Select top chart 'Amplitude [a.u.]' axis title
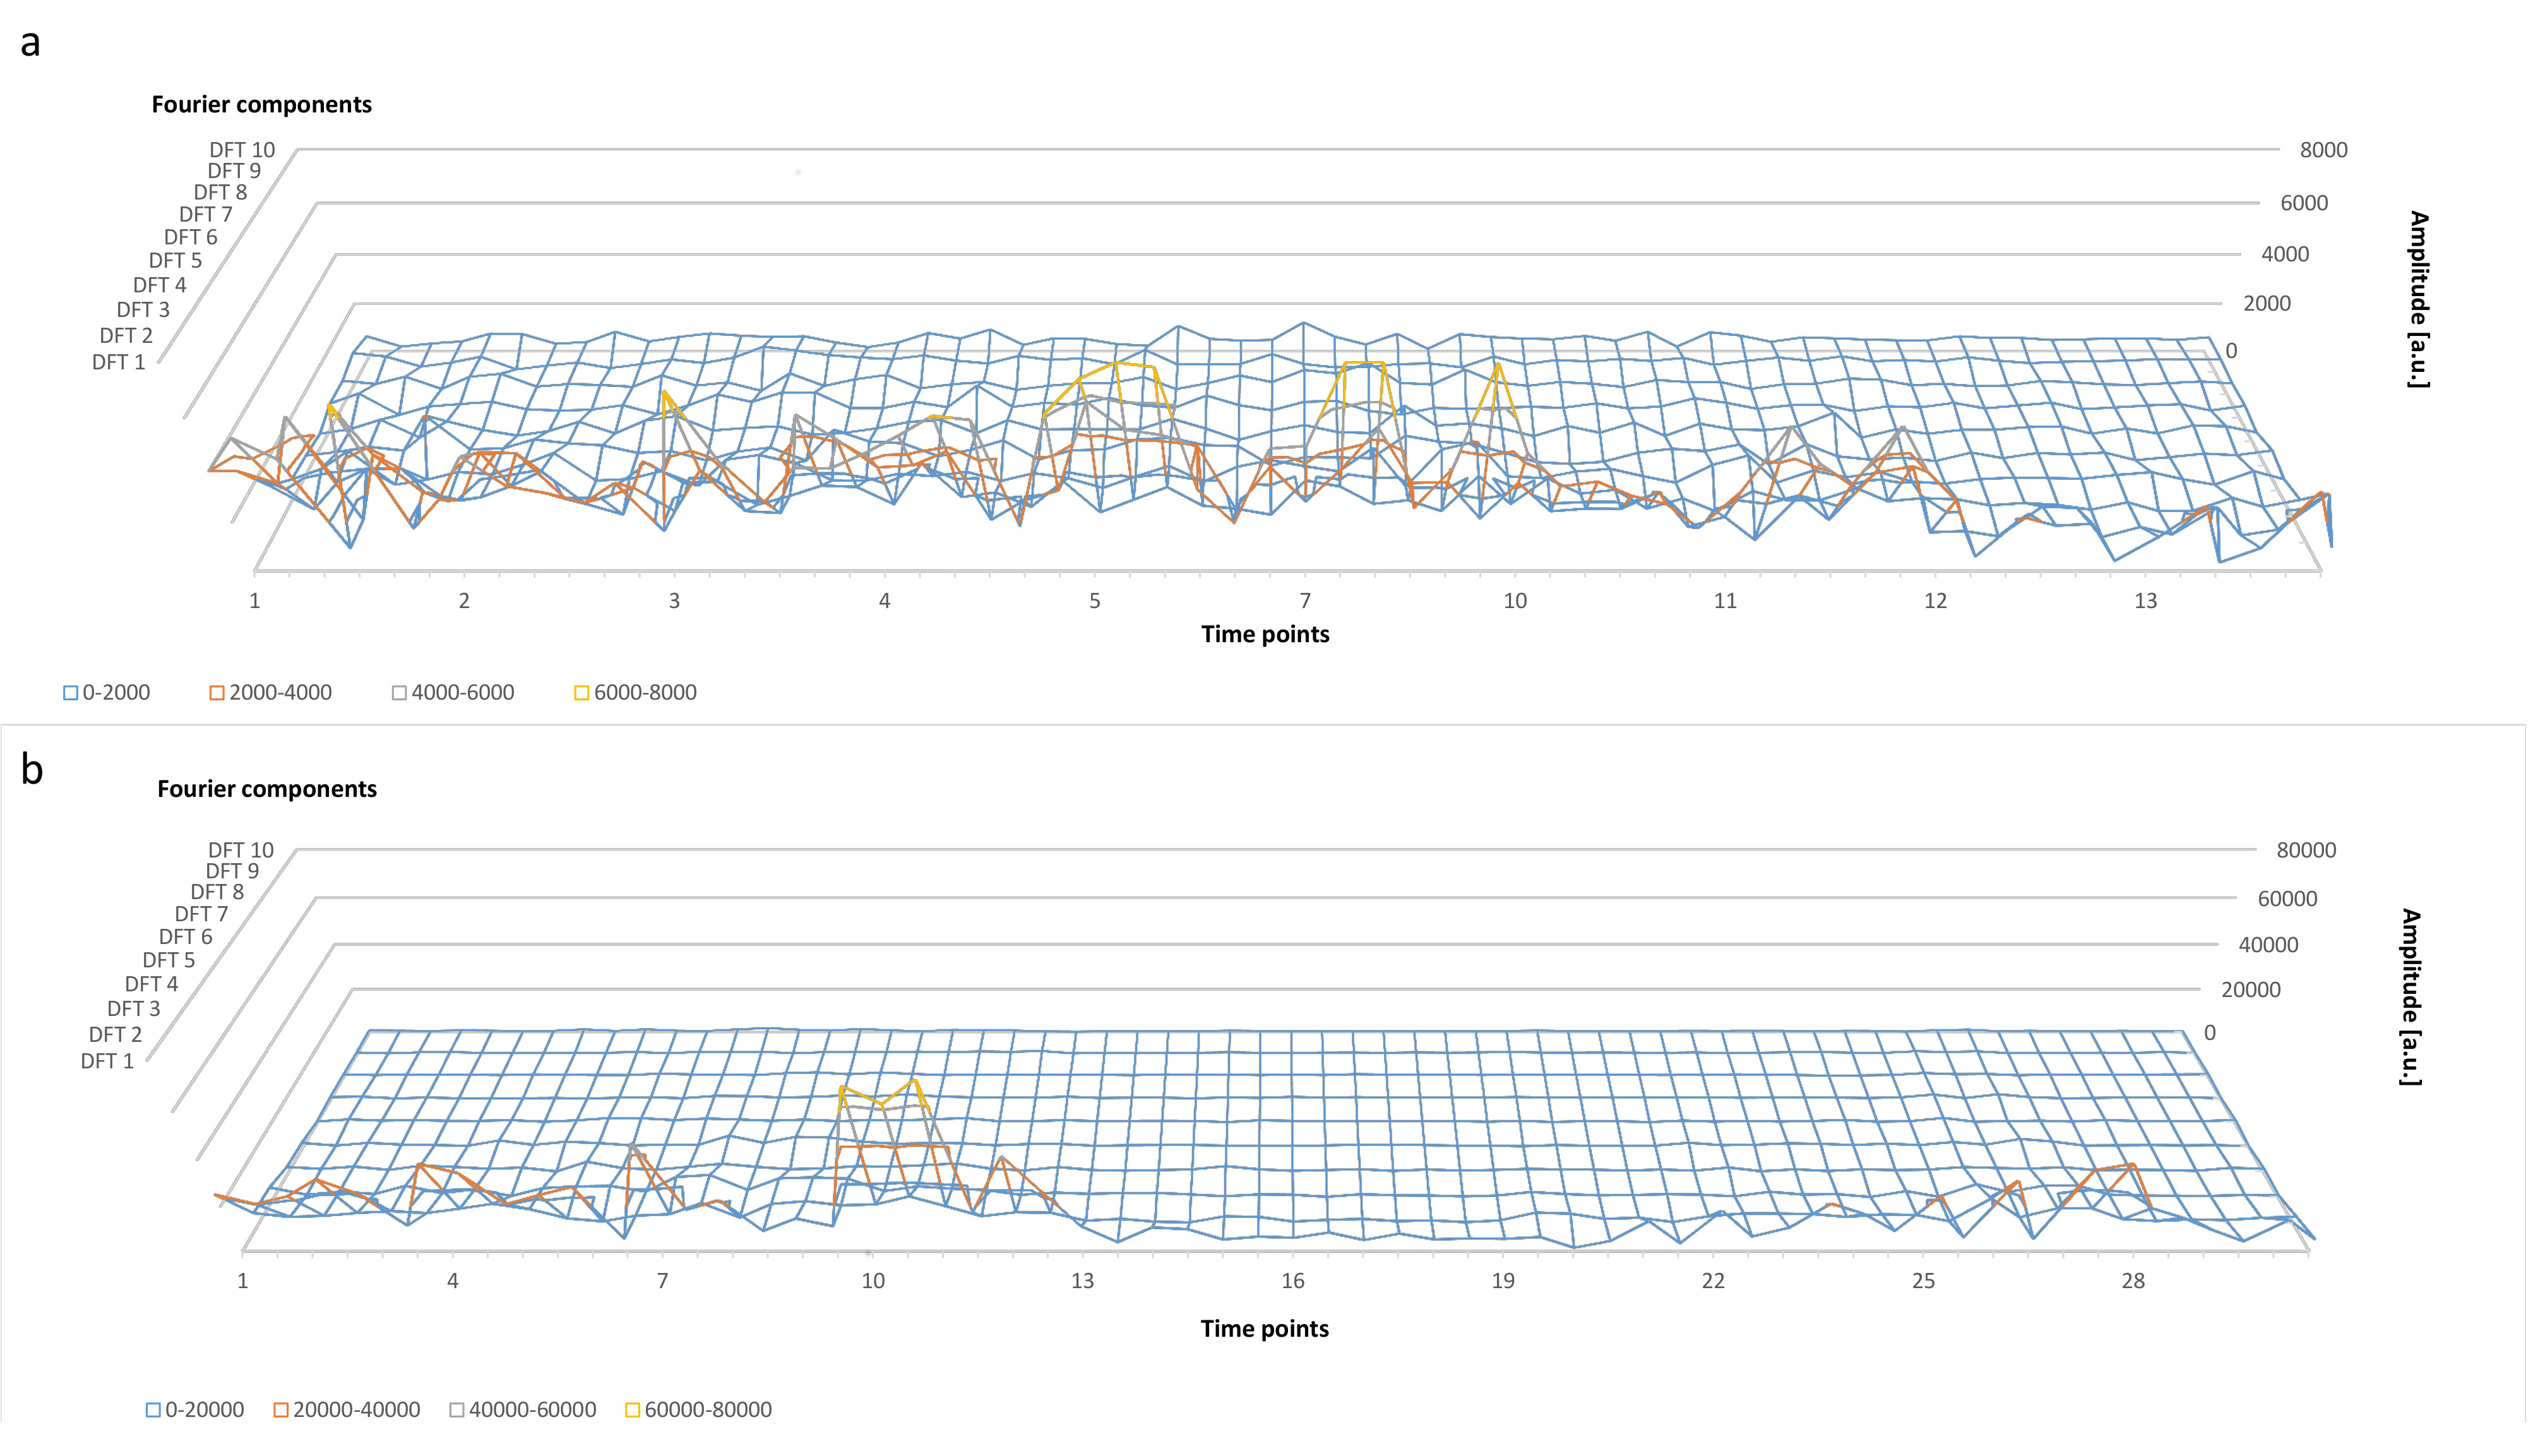The image size is (2528, 1434). tap(2418, 299)
